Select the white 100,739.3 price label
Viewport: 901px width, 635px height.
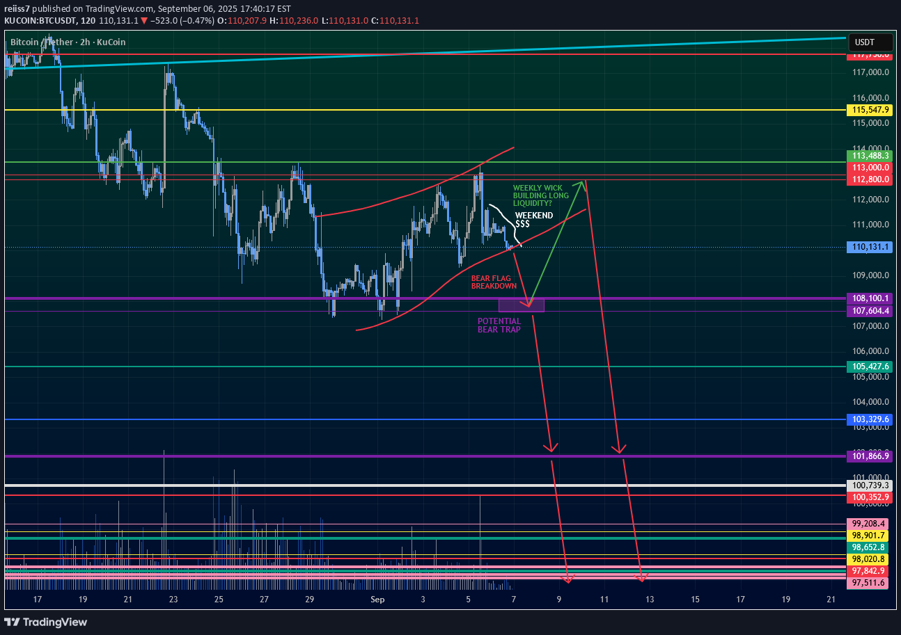pos(868,485)
